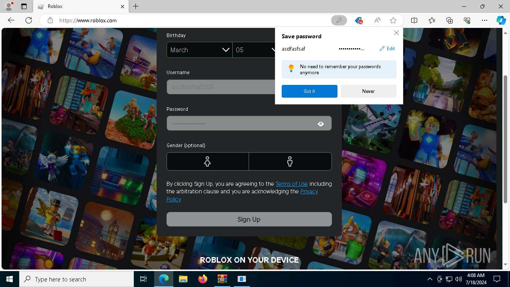
Task: Click the 'asdfasfsaf' username in the Save password popup
Action: [294, 49]
